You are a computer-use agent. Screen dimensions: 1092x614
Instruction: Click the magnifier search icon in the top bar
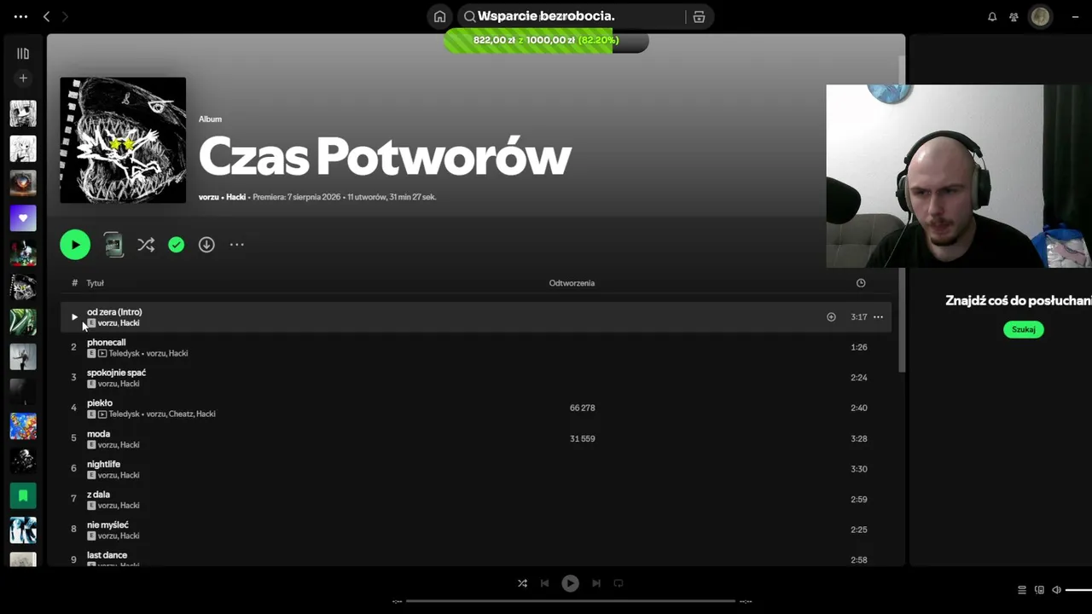pos(470,16)
